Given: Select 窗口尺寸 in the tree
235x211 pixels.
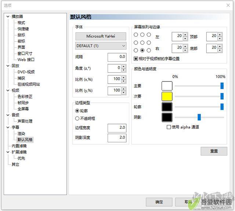Looking at the screenshot, I should (x=25, y=54).
